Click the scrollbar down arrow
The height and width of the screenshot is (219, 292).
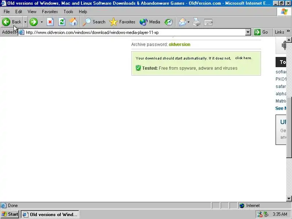pyautogui.click(x=289, y=198)
